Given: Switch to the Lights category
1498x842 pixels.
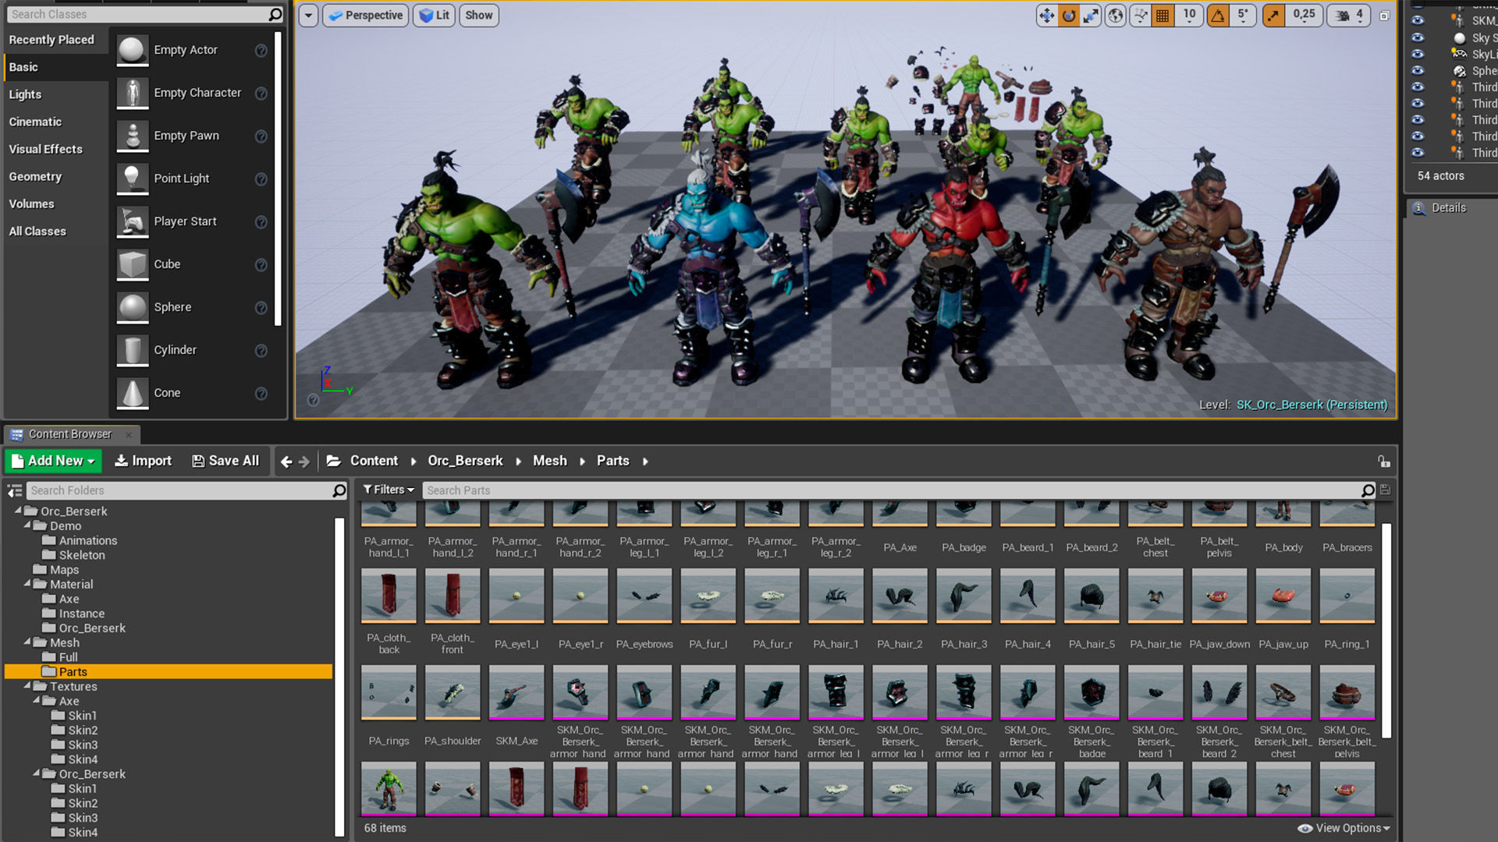Looking at the screenshot, I should click(x=25, y=94).
